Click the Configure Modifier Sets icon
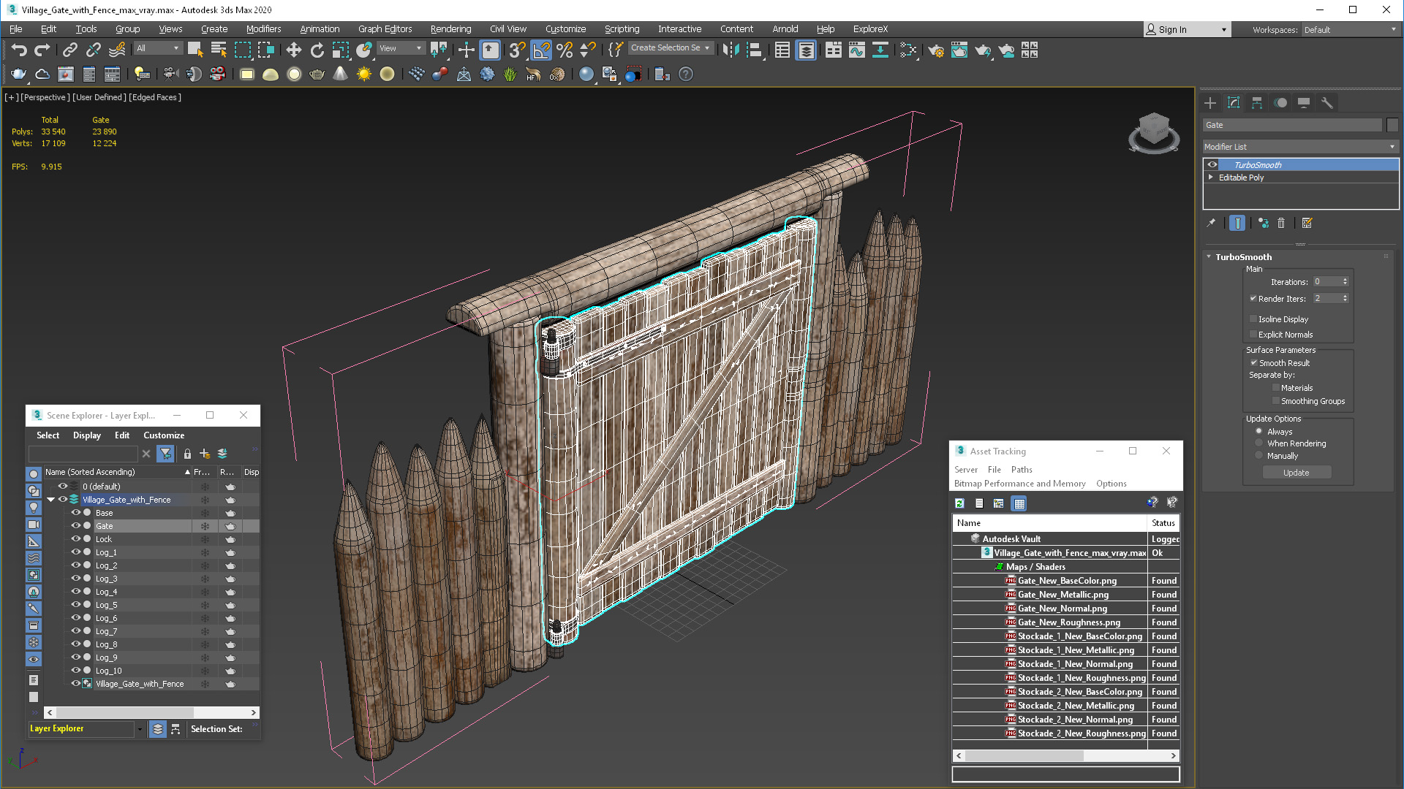 click(x=1307, y=223)
